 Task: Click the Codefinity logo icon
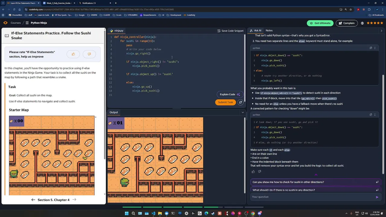point(5,23)
